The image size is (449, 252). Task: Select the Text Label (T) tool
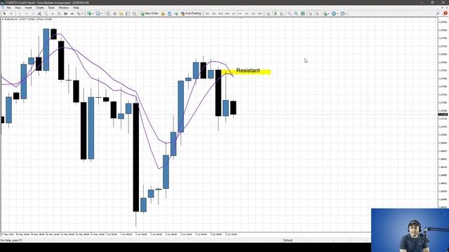click(x=59, y=13)
